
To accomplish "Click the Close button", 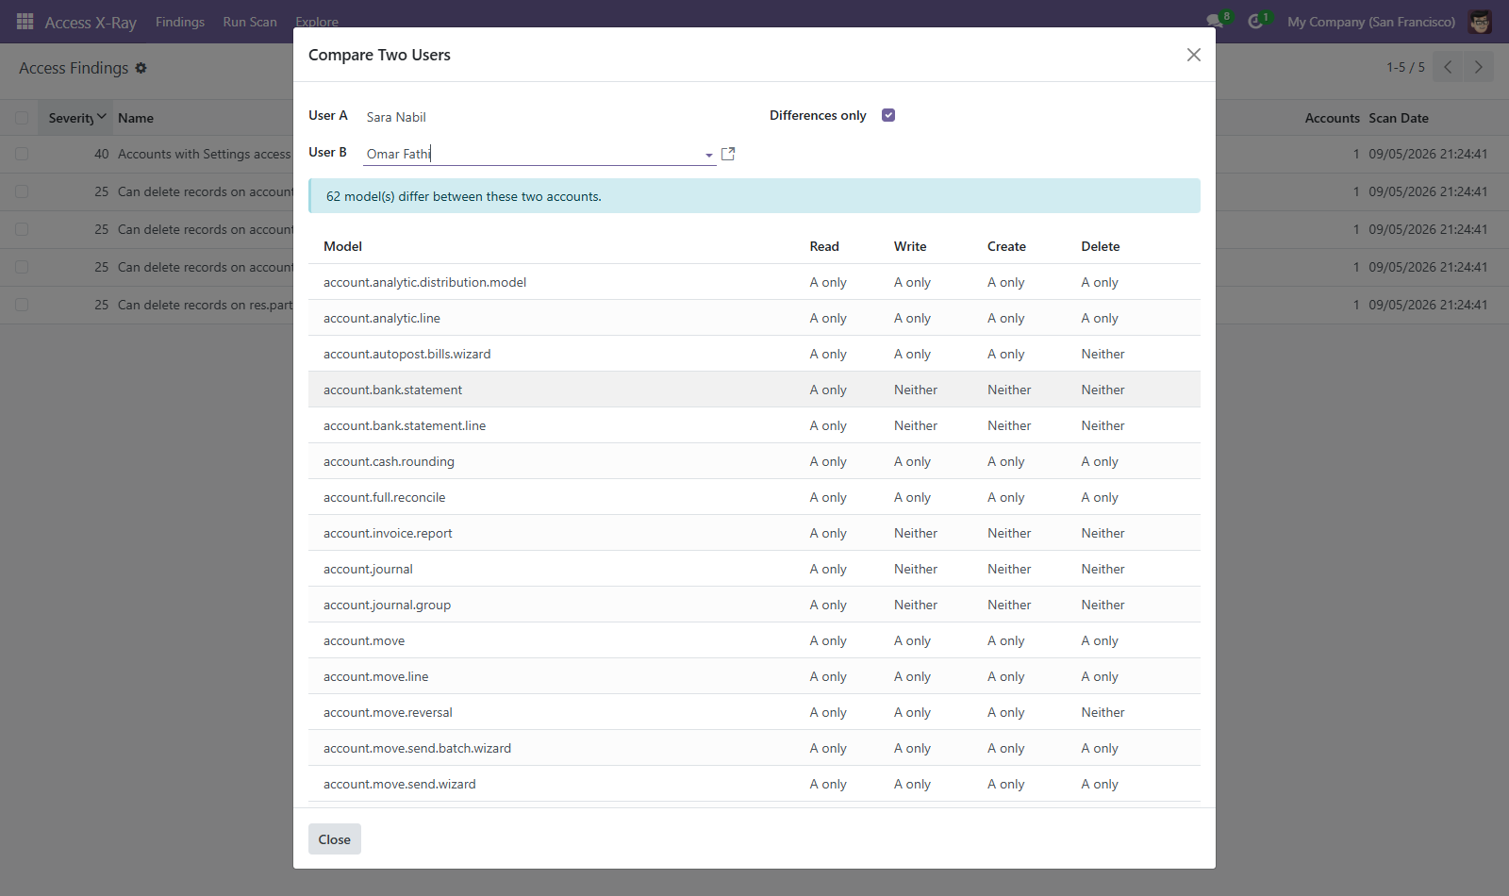I will (335, 839).
